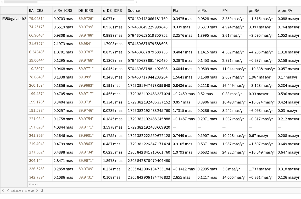Viewport: 301px width, 199px height.
Task: Click the DE_ICRS column header
Action: (x=85, y=10)
